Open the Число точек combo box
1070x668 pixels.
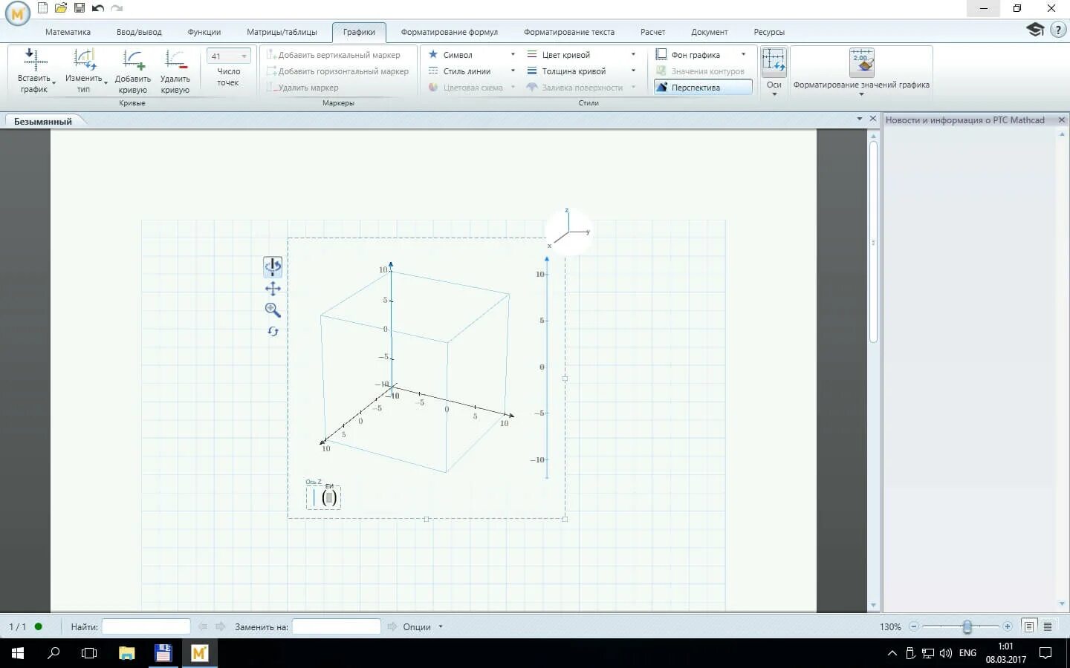coord(229,56)
